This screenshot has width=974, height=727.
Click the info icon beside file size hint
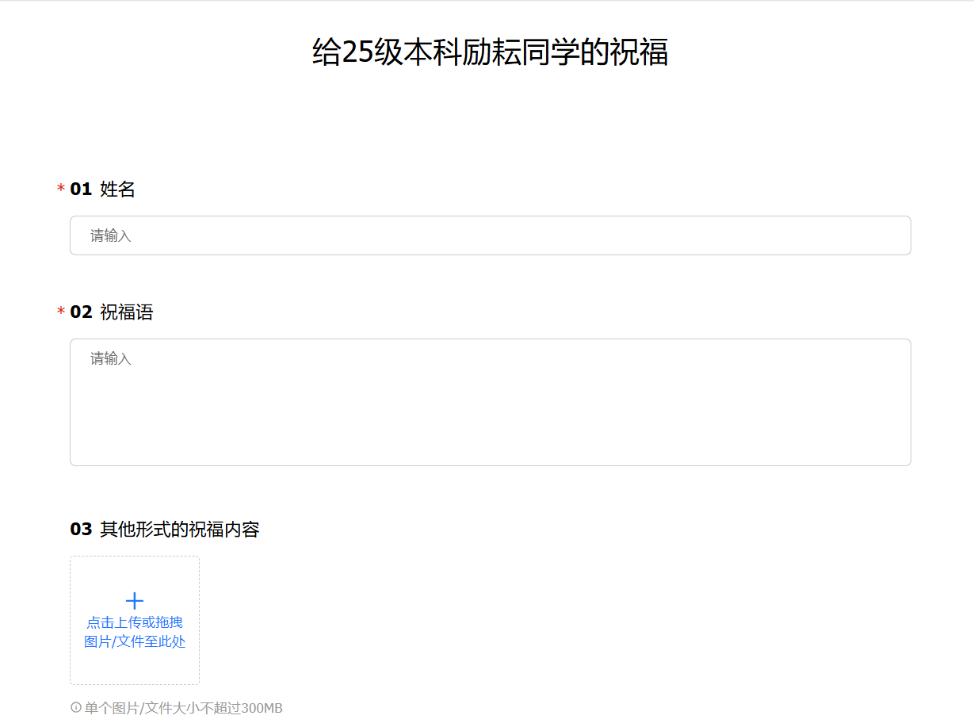pyautogui.click(x=76, y=707)
